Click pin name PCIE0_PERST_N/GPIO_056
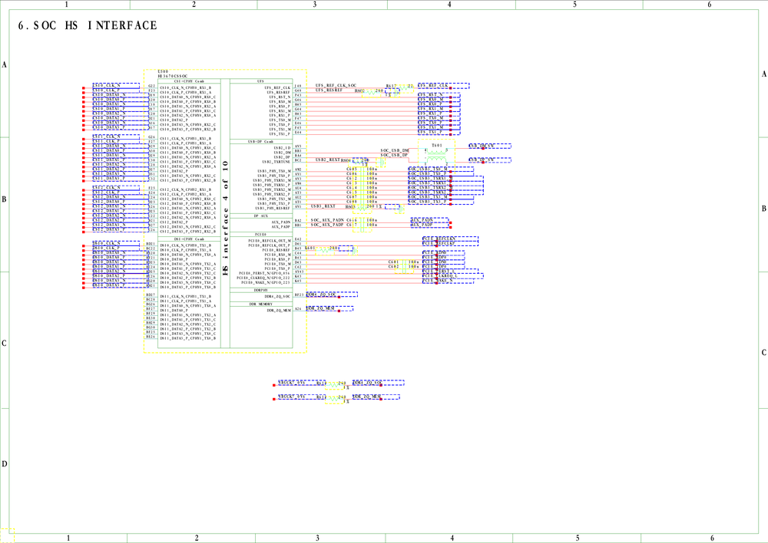The height and width of the screenshot is (543, 768). (x=264, y=273)
